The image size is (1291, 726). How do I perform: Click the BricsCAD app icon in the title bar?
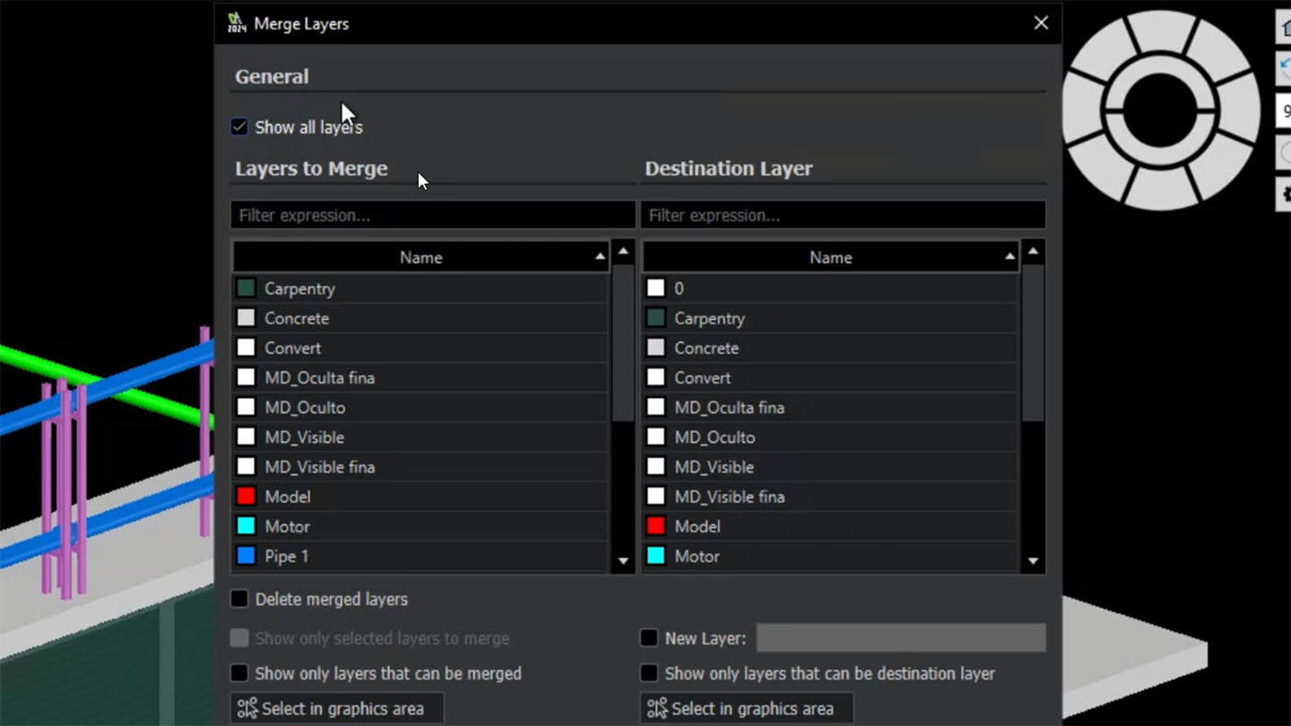tap(236, 22)
